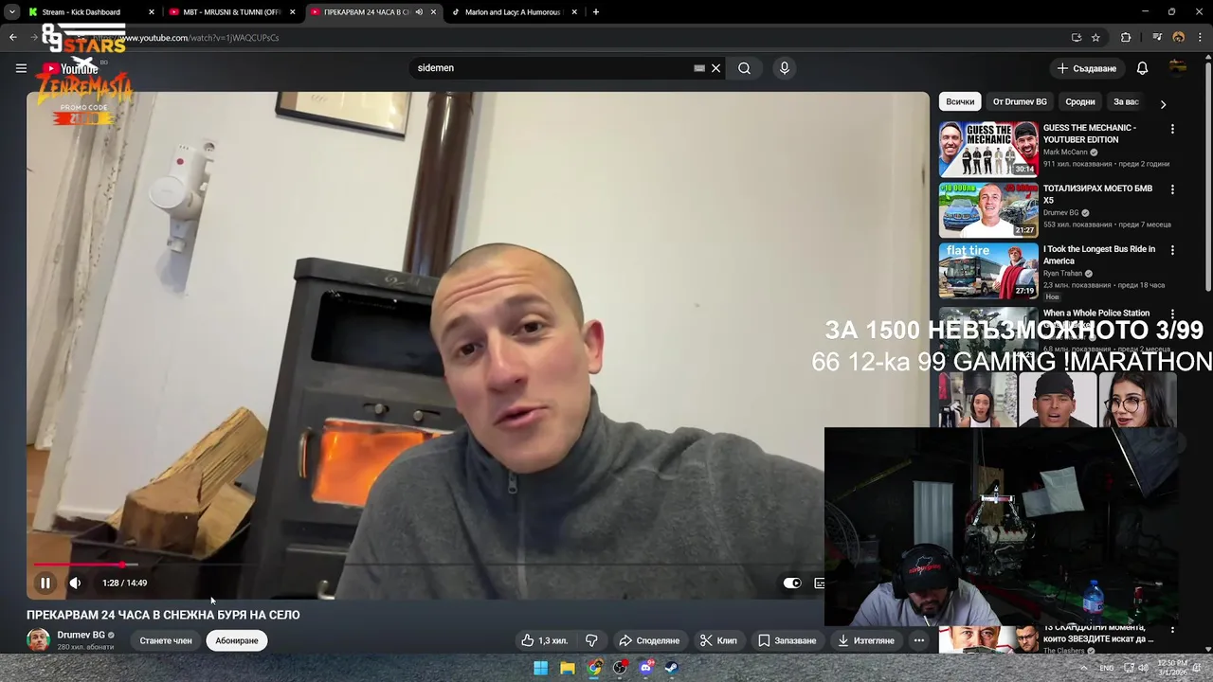The image size is (1213, 682).
Task: Switch to 'MBT - MRUSNI & TUMNI' tab
Action: click(234, 11)
